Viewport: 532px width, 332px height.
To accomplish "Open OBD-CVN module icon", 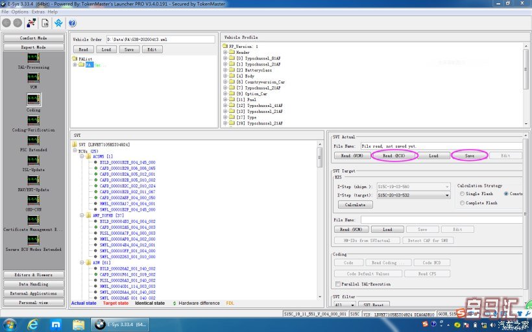I will [x=33, y=200].
